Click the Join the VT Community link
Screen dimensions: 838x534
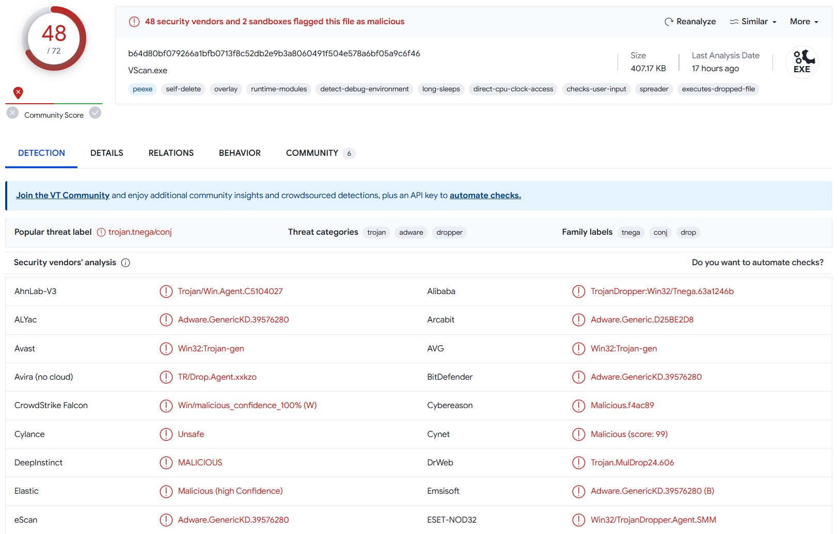tap(62, 196)
